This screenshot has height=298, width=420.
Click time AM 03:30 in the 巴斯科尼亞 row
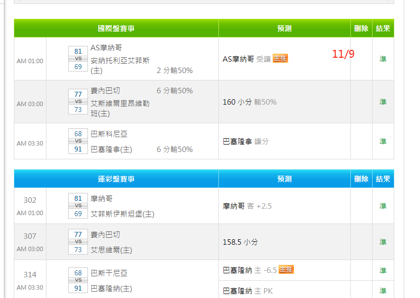click(30, 144)
